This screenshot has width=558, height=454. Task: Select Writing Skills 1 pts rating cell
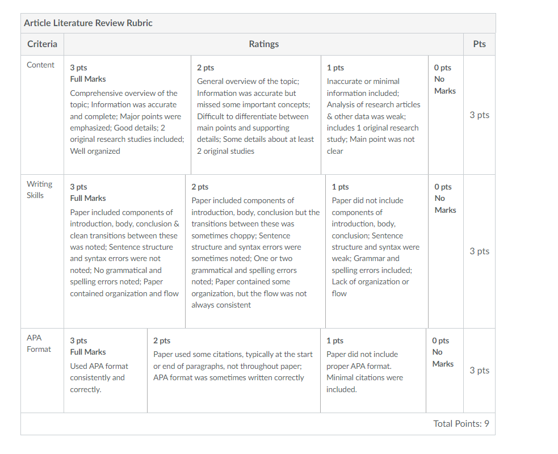click(377, 251)
